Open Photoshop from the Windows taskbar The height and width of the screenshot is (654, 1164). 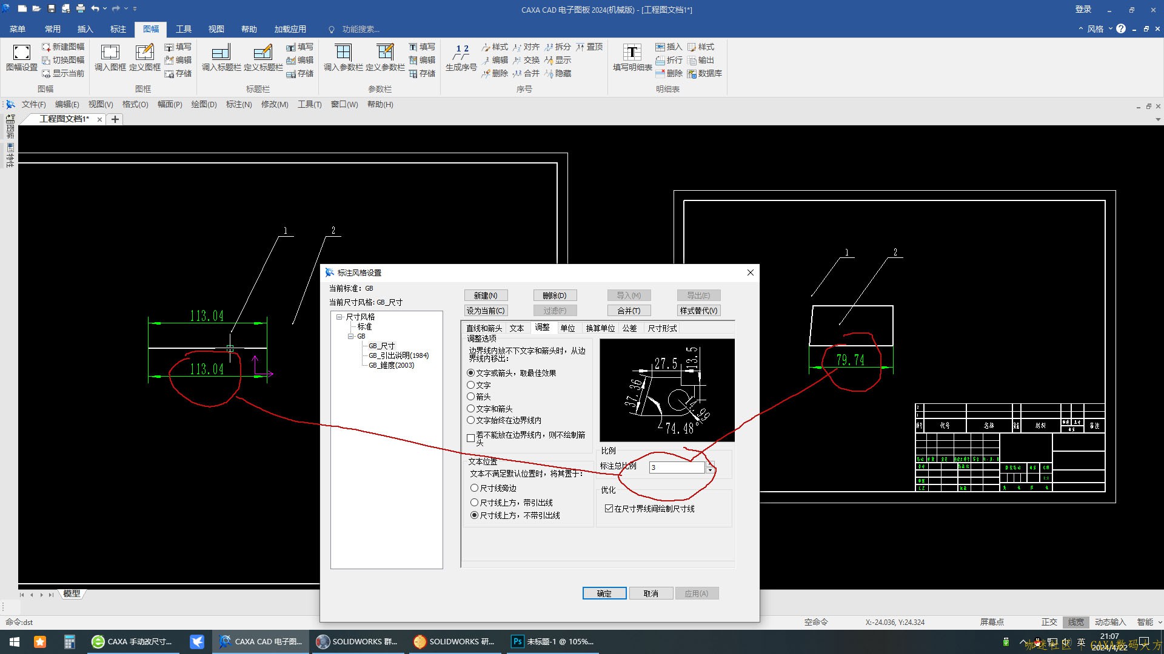point(517,642)
